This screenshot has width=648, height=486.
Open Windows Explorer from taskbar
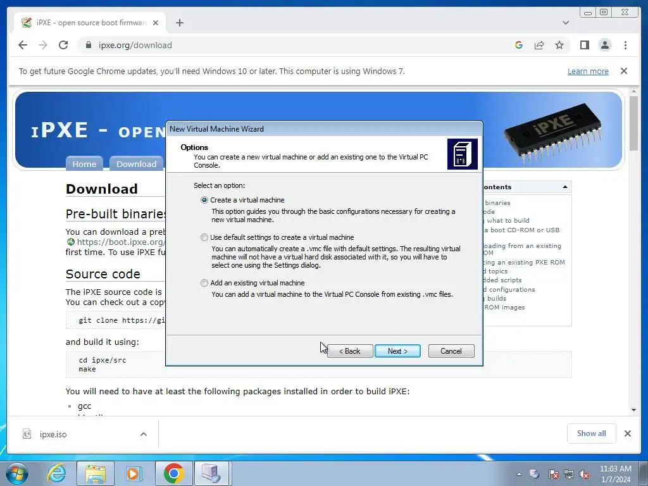tap(95, 473)
